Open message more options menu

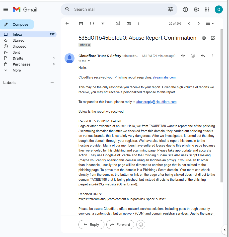(x=213, y=56)
